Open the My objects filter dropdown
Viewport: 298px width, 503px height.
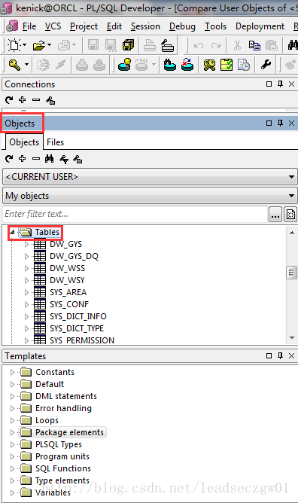tap(150, 196)
